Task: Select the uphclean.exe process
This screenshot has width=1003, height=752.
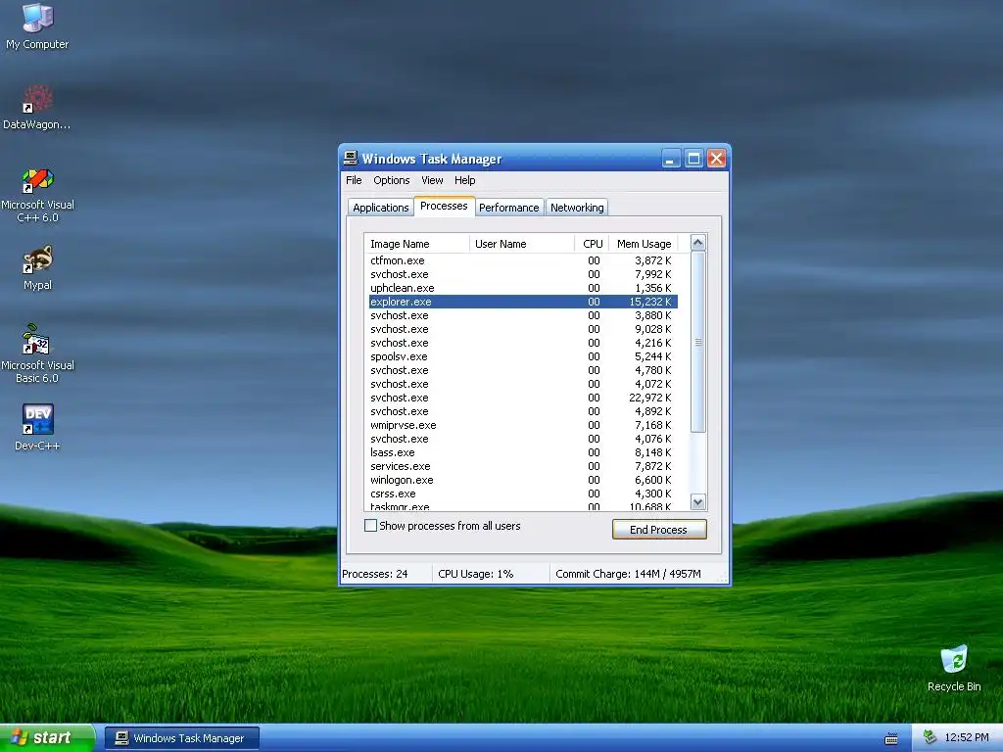Action: 523,288
